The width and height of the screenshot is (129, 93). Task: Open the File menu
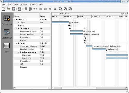pos(3,4)
